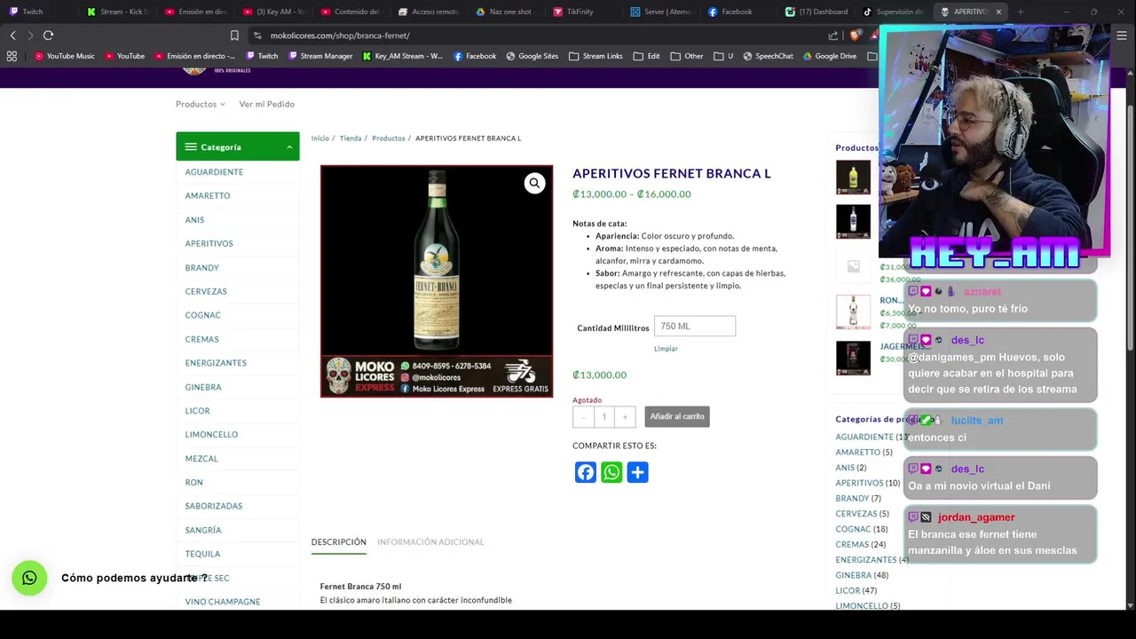Increase quantity with plus button

pyautogui.click(x=625, y=417)
